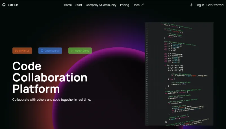Screen dimensions: 226x129
Task: Click the Code Collaboration Platform heading
Action: tap(50, 77)
